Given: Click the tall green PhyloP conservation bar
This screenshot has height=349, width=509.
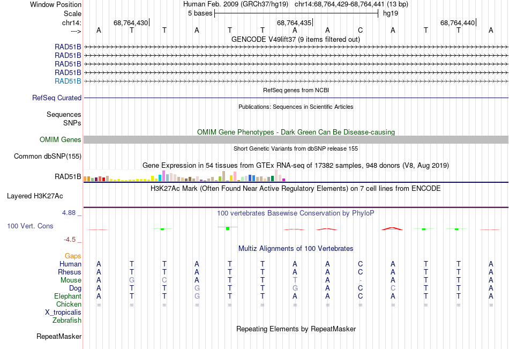Looking at the screenshot, I should [228, 228].
